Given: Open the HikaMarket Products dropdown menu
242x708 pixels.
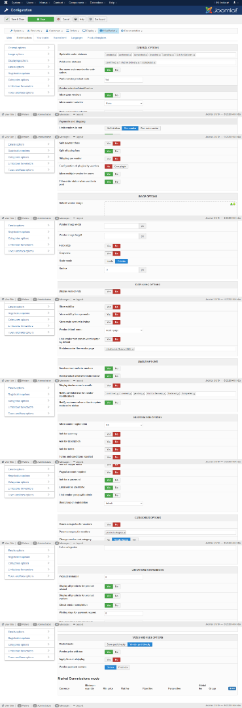Looking at the screenshot, I should tap(35, 31).
